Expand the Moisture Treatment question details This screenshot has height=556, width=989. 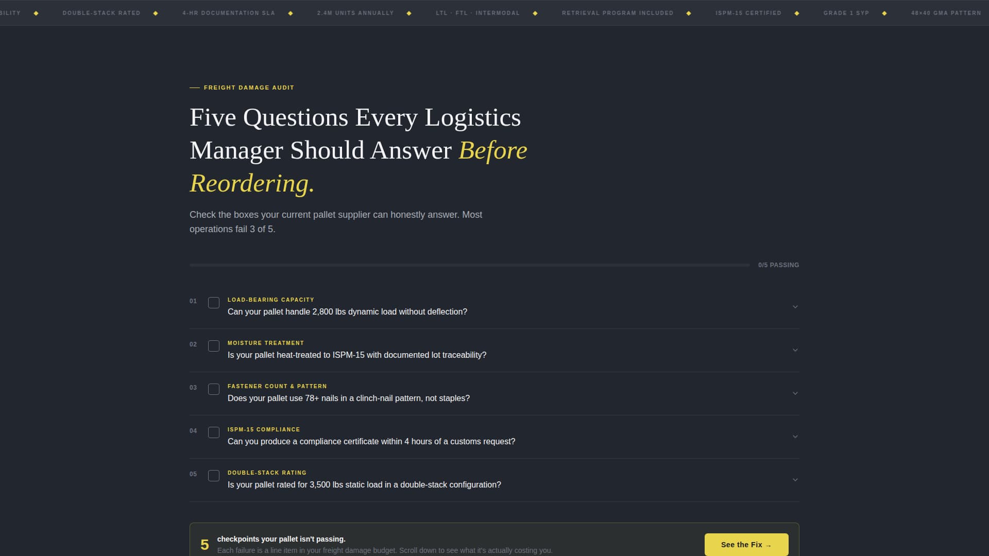pos(795,350)
